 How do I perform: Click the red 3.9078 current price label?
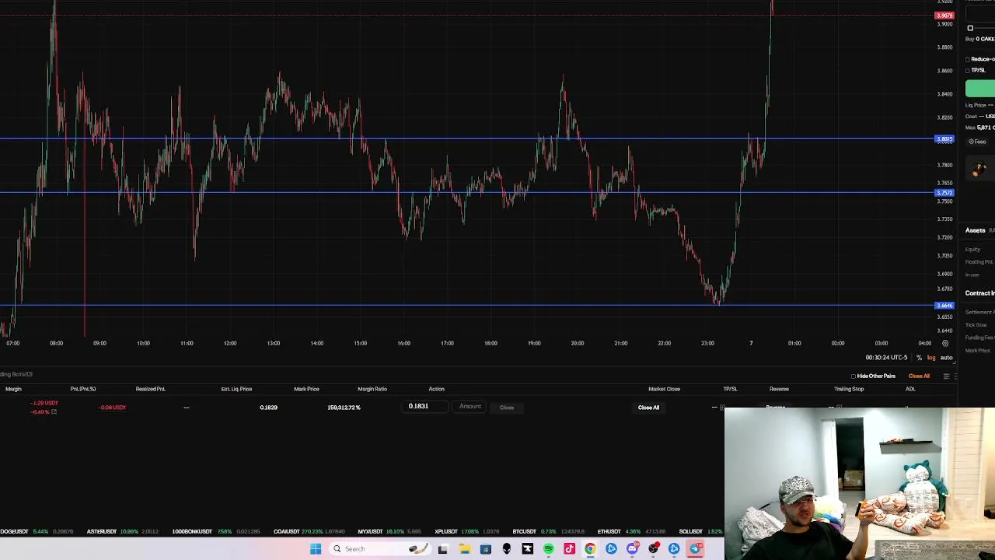[x=944, y=16]
